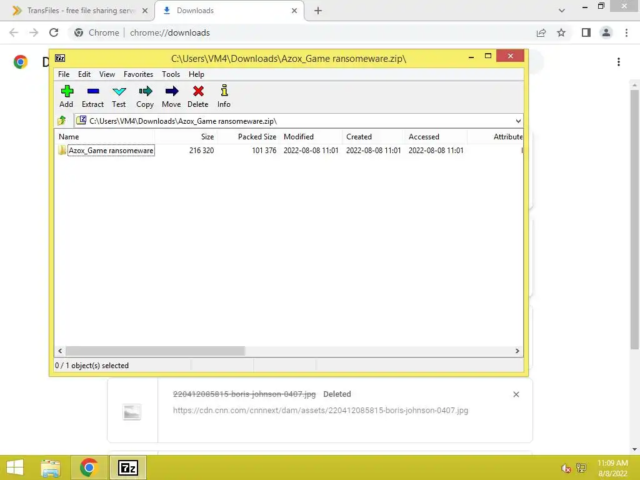Run the Test archive tool
Viewport: 640px width, 480px height.
(x=119, y=91)
